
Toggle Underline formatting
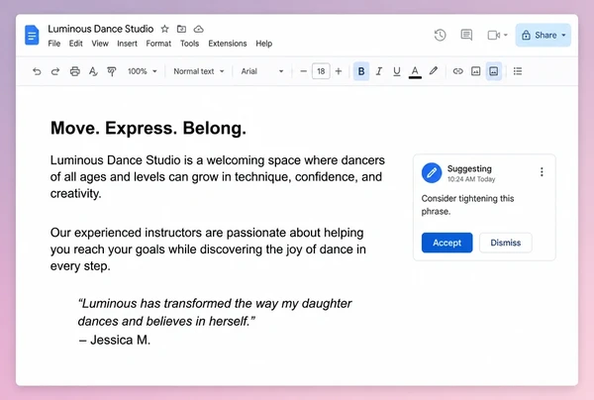point(397,71)
